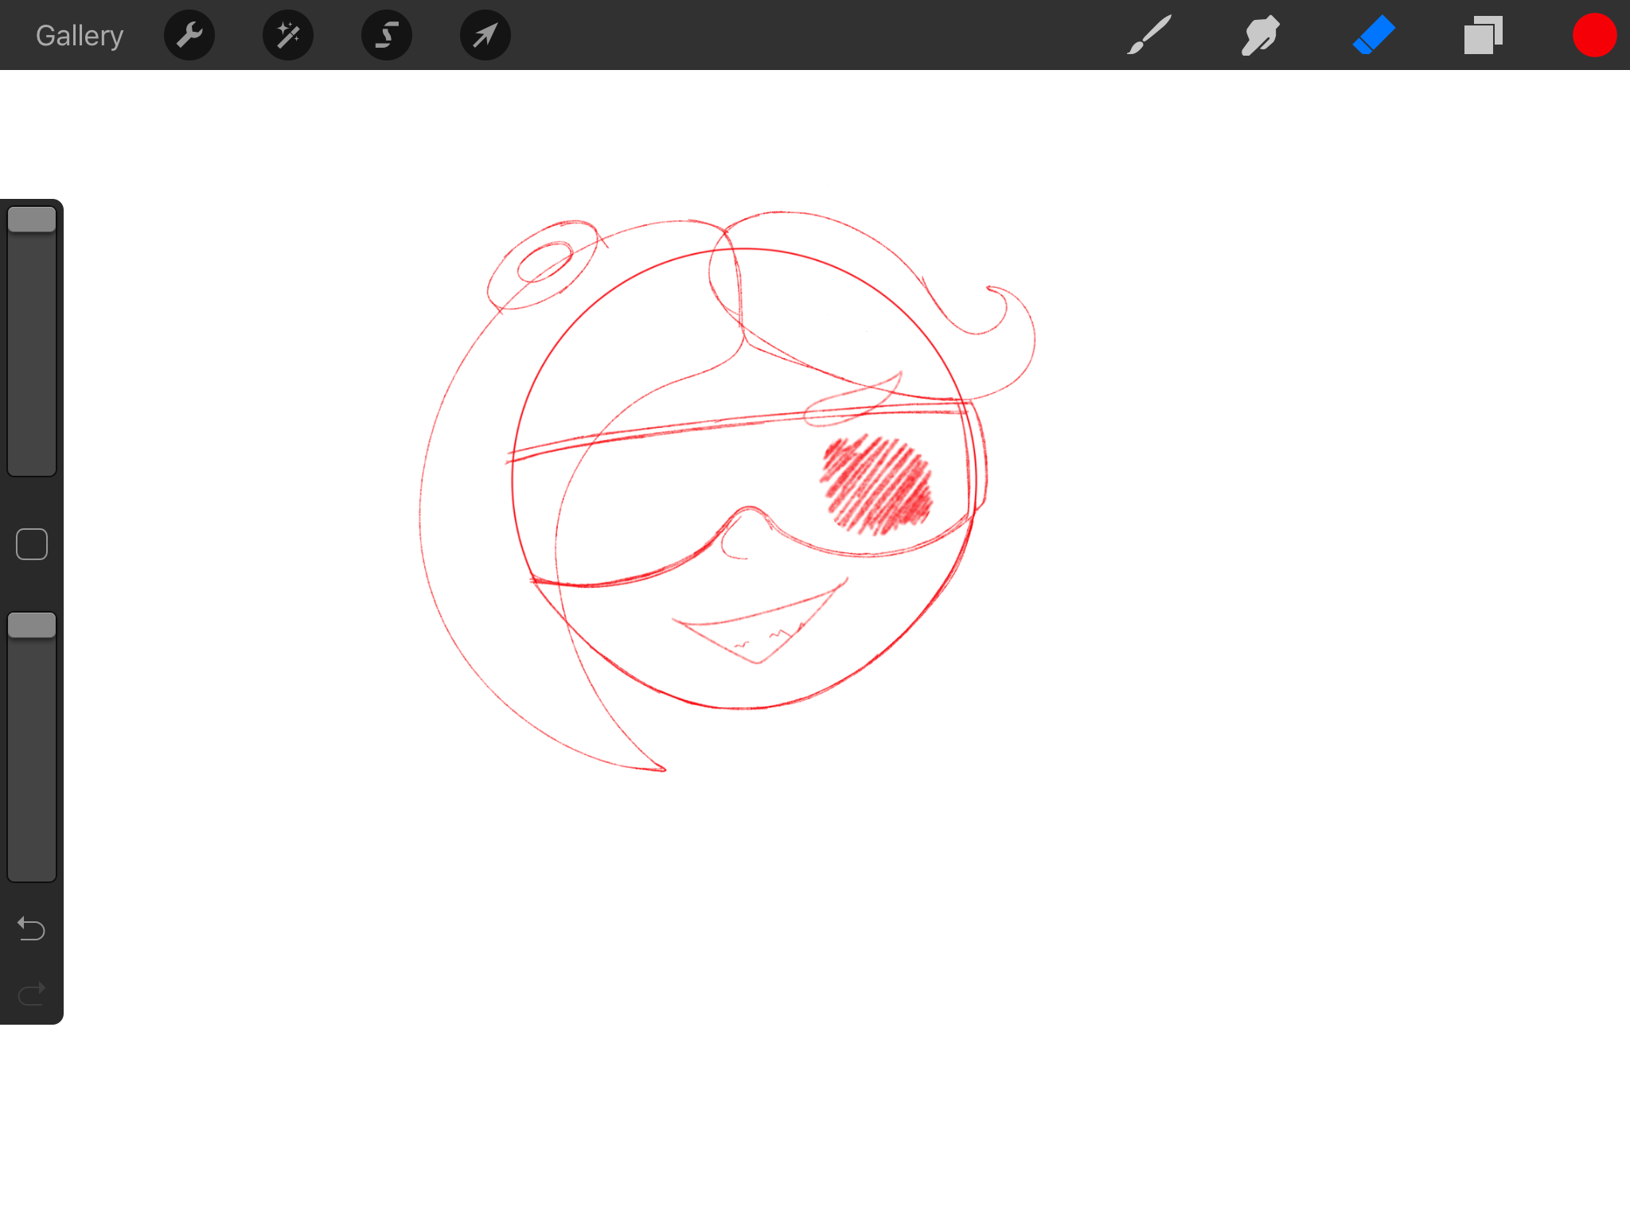Click the brush size slider handle

click(32, 220)
